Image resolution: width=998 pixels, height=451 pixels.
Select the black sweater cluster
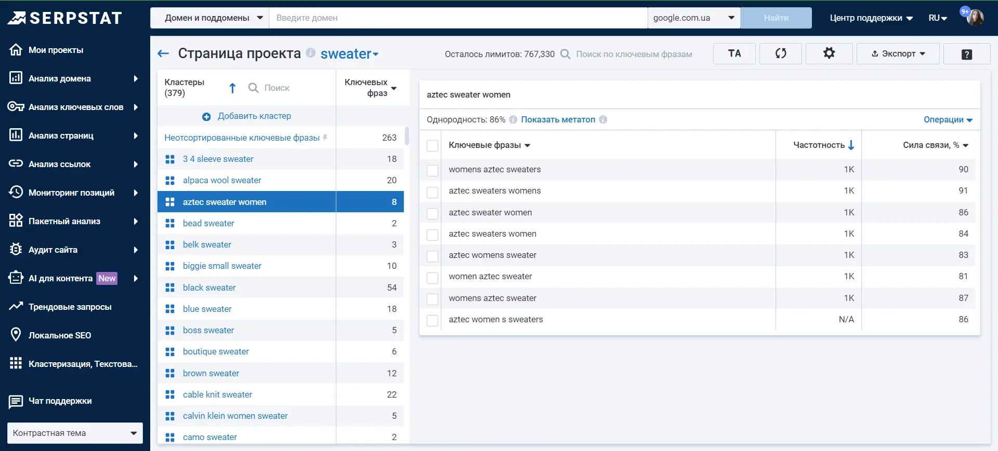tap(209, 288)
